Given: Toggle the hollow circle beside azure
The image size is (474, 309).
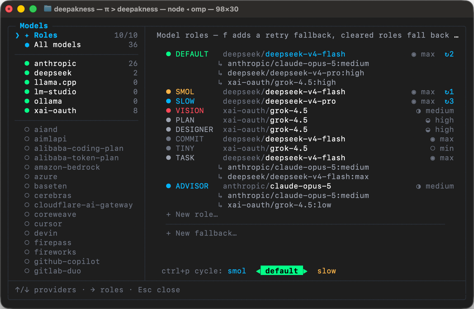Looking at the screenshot, I should point(27,177).
